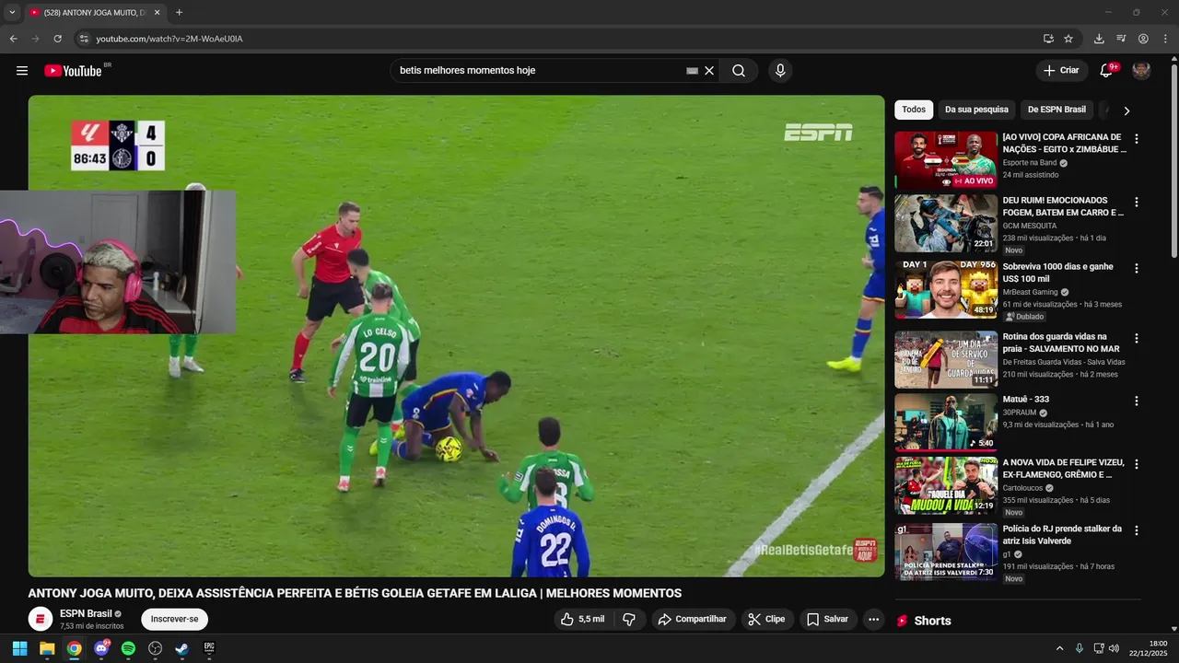This screenshot has height=663, width=1179.
Task: Open the on-screen keyboard in the search box
Action: [692, 71]
